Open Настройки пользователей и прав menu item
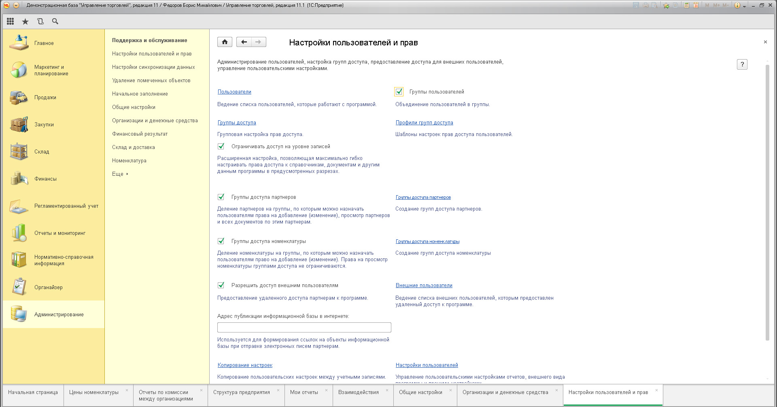The image size is (777, 407). 152,53
